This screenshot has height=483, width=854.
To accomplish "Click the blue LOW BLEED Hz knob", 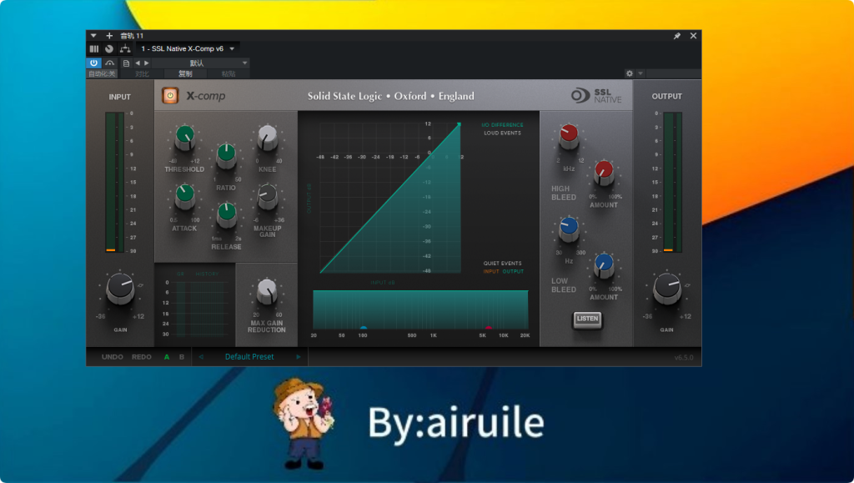I will [x=569, y=229].
